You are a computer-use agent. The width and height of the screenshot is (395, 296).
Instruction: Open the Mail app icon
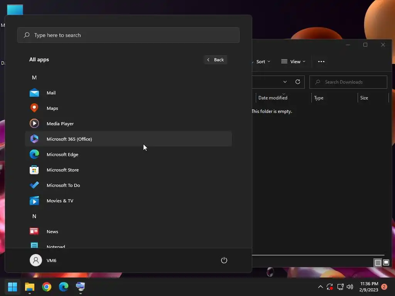pyautogui.click(x=34, y=93)
